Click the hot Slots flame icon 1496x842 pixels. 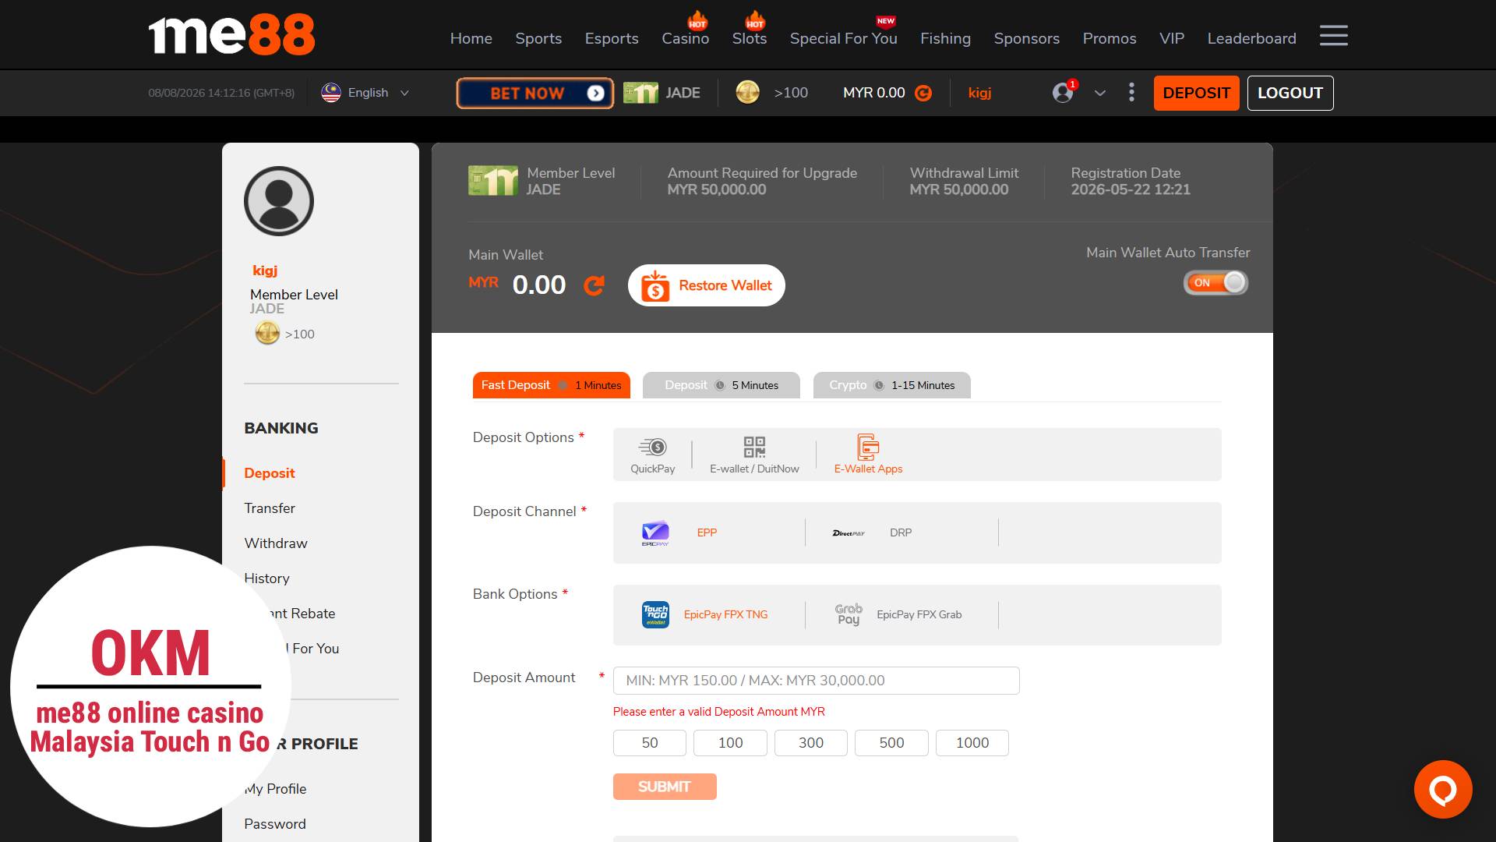[754, 20]
